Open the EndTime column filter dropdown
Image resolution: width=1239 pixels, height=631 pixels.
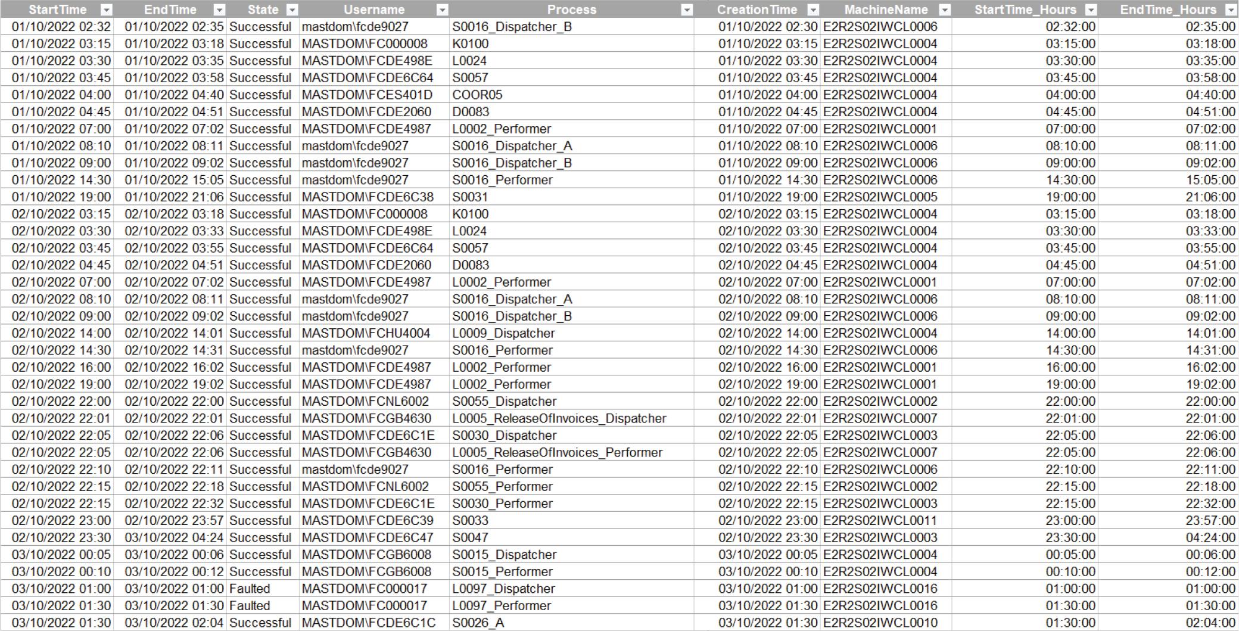tap(219, 10)
